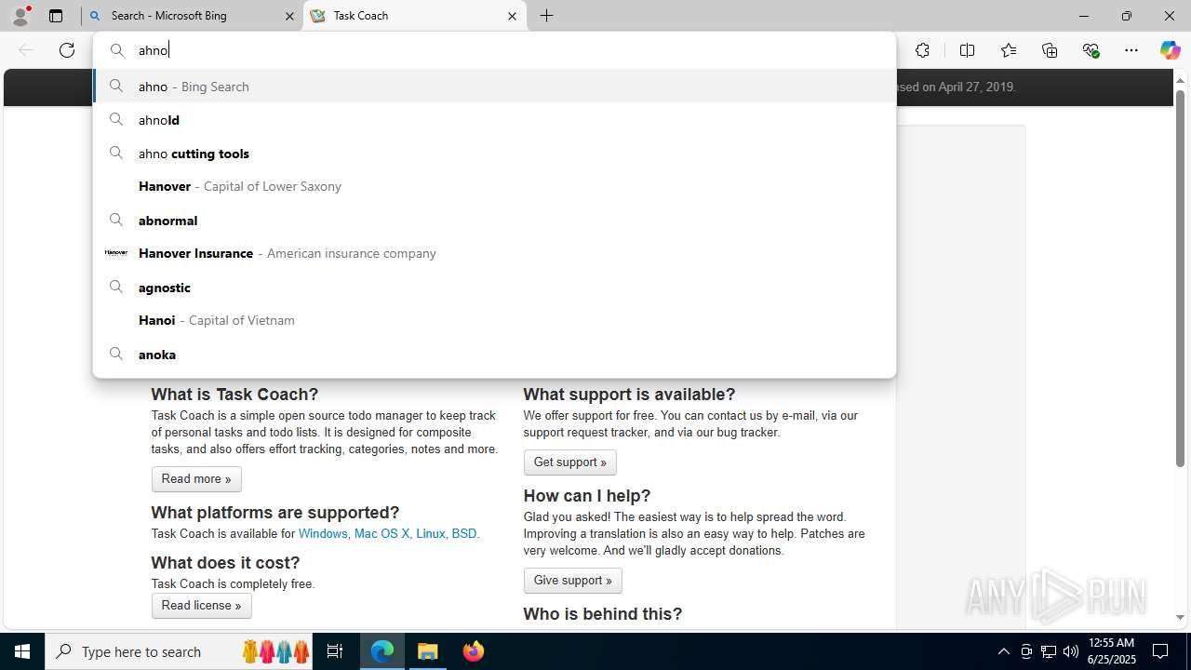1191x670 pixels.
Task: Click the scrollbar down arrow
Action: 1180,617
